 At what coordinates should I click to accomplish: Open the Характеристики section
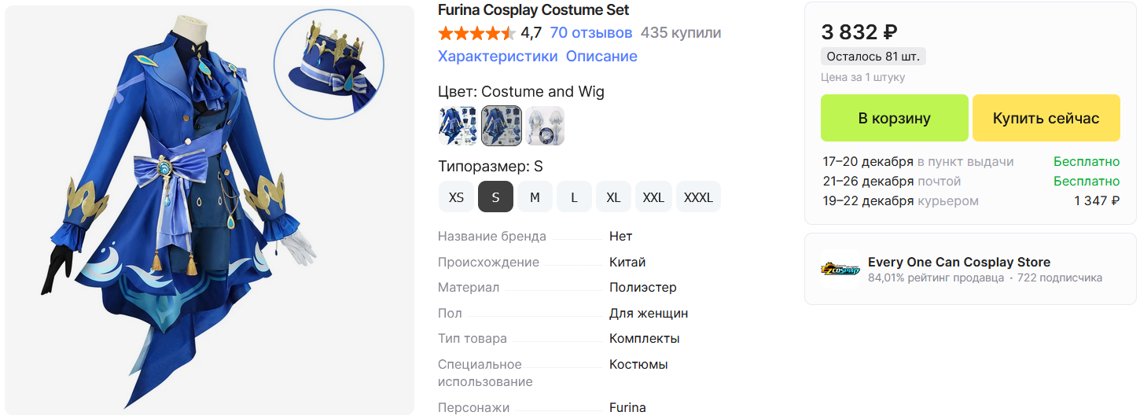tap(498, 57)
